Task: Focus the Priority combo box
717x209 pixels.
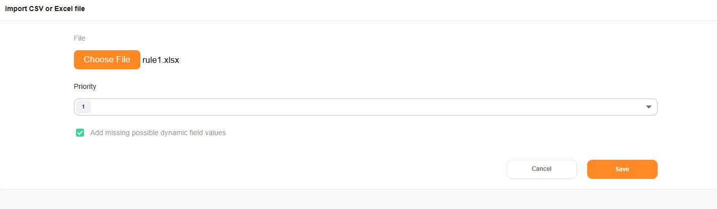Action: pyautogui.click(x=365, y=107)
